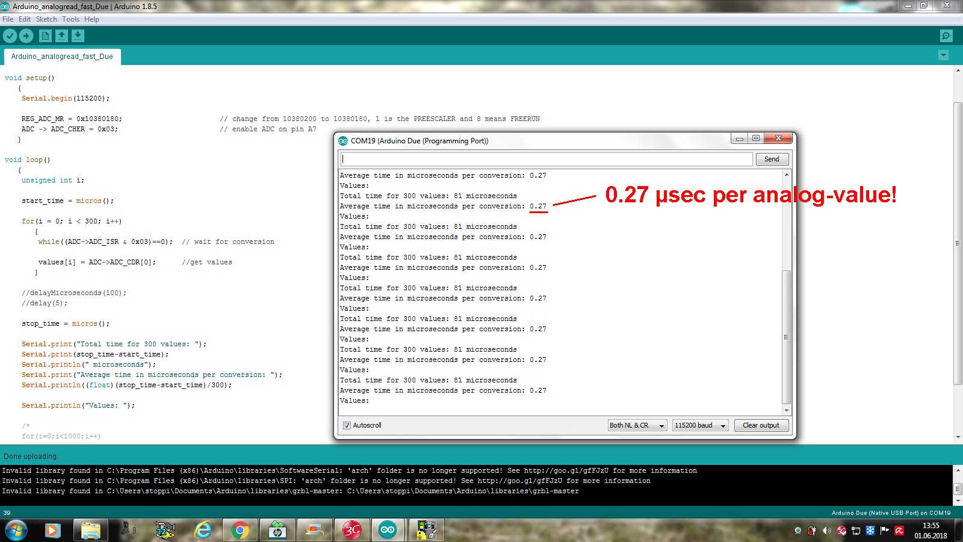Click the 'void loop()' code line
Screen dimensions: 963x542
28,160
